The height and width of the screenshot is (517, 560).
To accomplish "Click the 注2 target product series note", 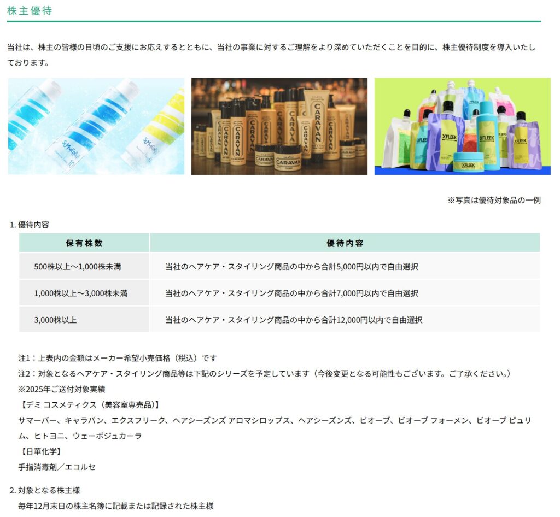I will pyautogui.click(x=265, y=374).
